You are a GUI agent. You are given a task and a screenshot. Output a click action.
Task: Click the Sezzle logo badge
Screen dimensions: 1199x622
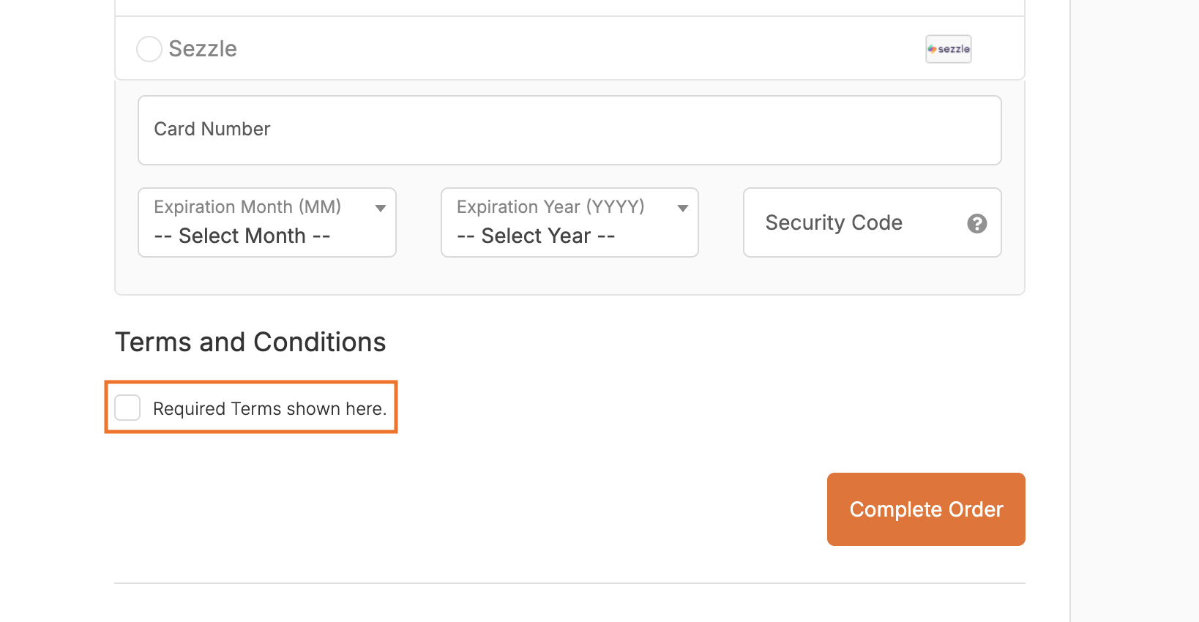[948, 49]
